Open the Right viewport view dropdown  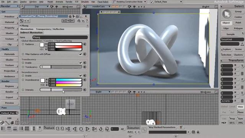pyautogui.click(x=109, y=92)
